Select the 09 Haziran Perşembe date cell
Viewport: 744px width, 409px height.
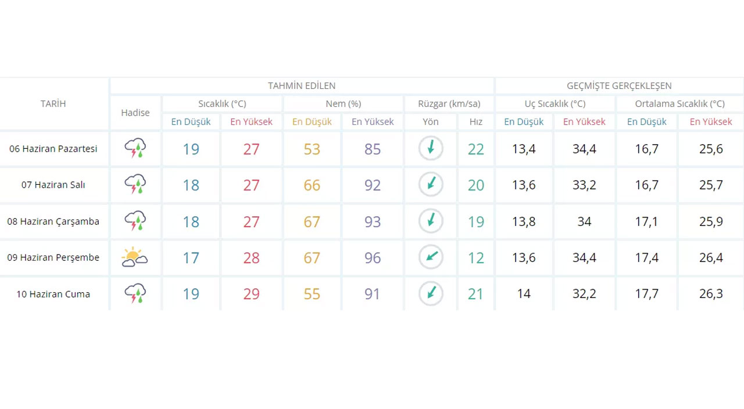(x=53, y=257)
